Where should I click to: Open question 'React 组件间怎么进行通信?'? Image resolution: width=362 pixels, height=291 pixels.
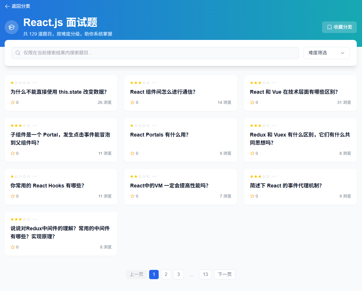pyautogui.click(x=163, y=92)
